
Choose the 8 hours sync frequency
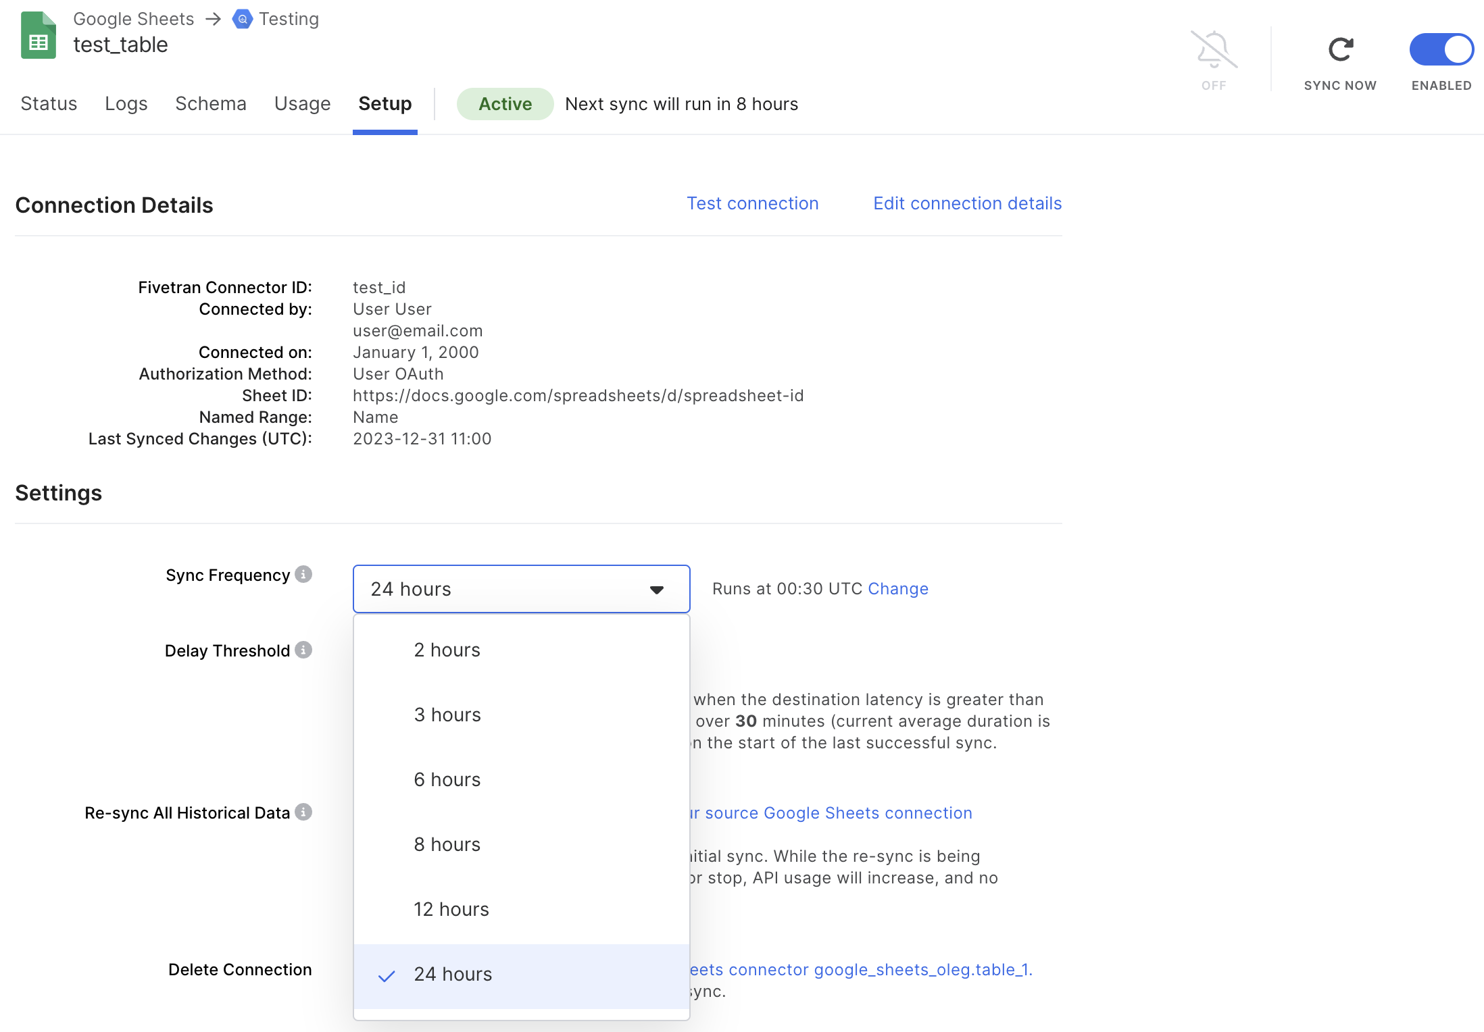(x=521, y=844)
